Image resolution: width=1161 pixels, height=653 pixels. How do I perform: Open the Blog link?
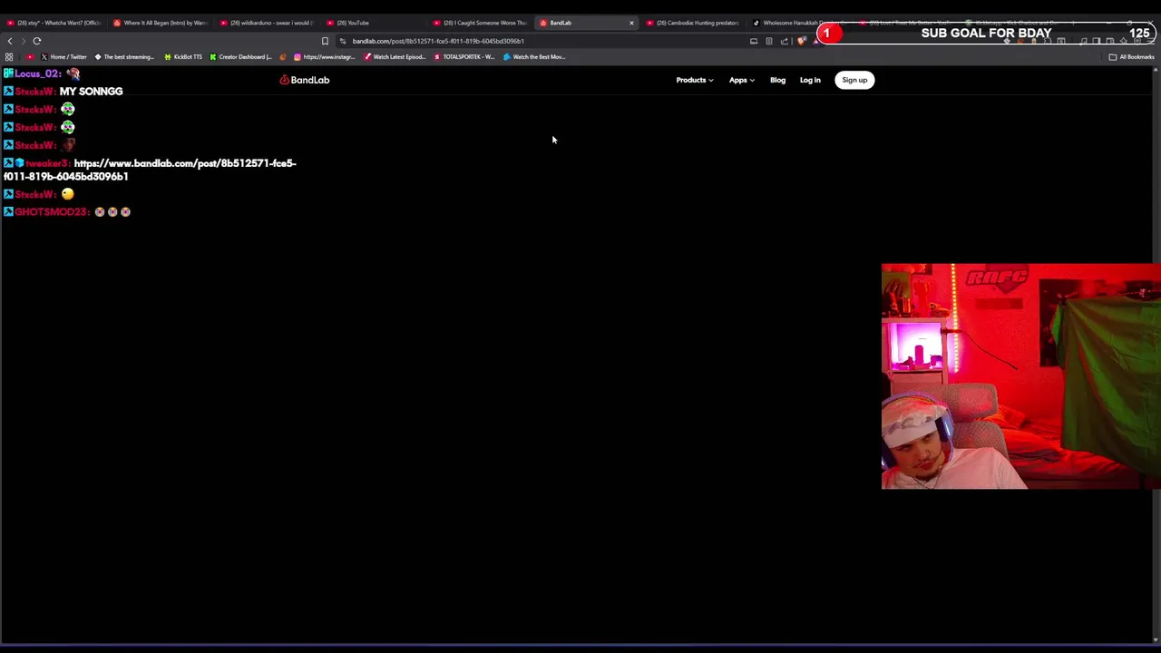click(x=777, y=80)
